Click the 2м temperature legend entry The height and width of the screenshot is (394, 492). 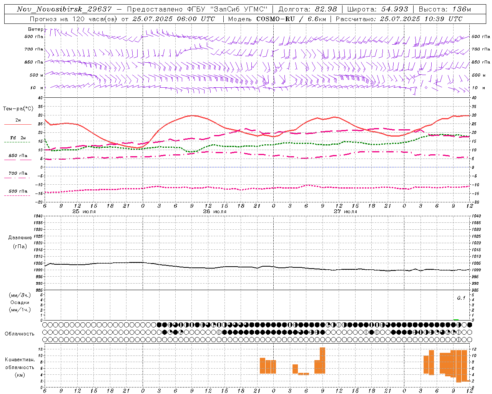18,120
